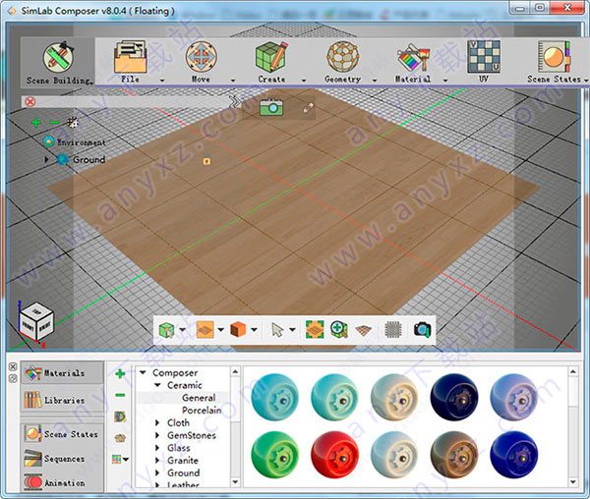
Task: Switch to the Sequences tab
Action: tap(62, 459)
